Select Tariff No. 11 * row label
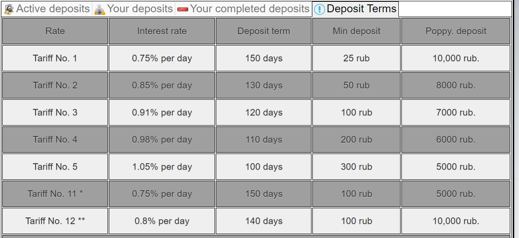Viewport: 519px width, 238px height. point(55,194)
